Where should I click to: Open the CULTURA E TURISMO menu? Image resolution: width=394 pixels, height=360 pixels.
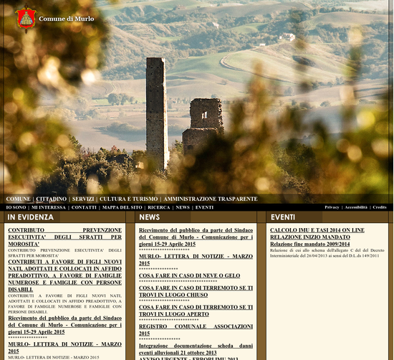point(129,199)
